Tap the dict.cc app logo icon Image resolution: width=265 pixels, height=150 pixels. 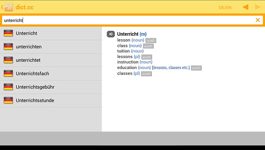(9, 7)
